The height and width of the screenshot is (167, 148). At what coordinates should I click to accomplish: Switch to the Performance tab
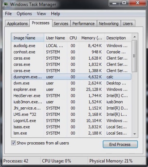[x=84, y=24]
